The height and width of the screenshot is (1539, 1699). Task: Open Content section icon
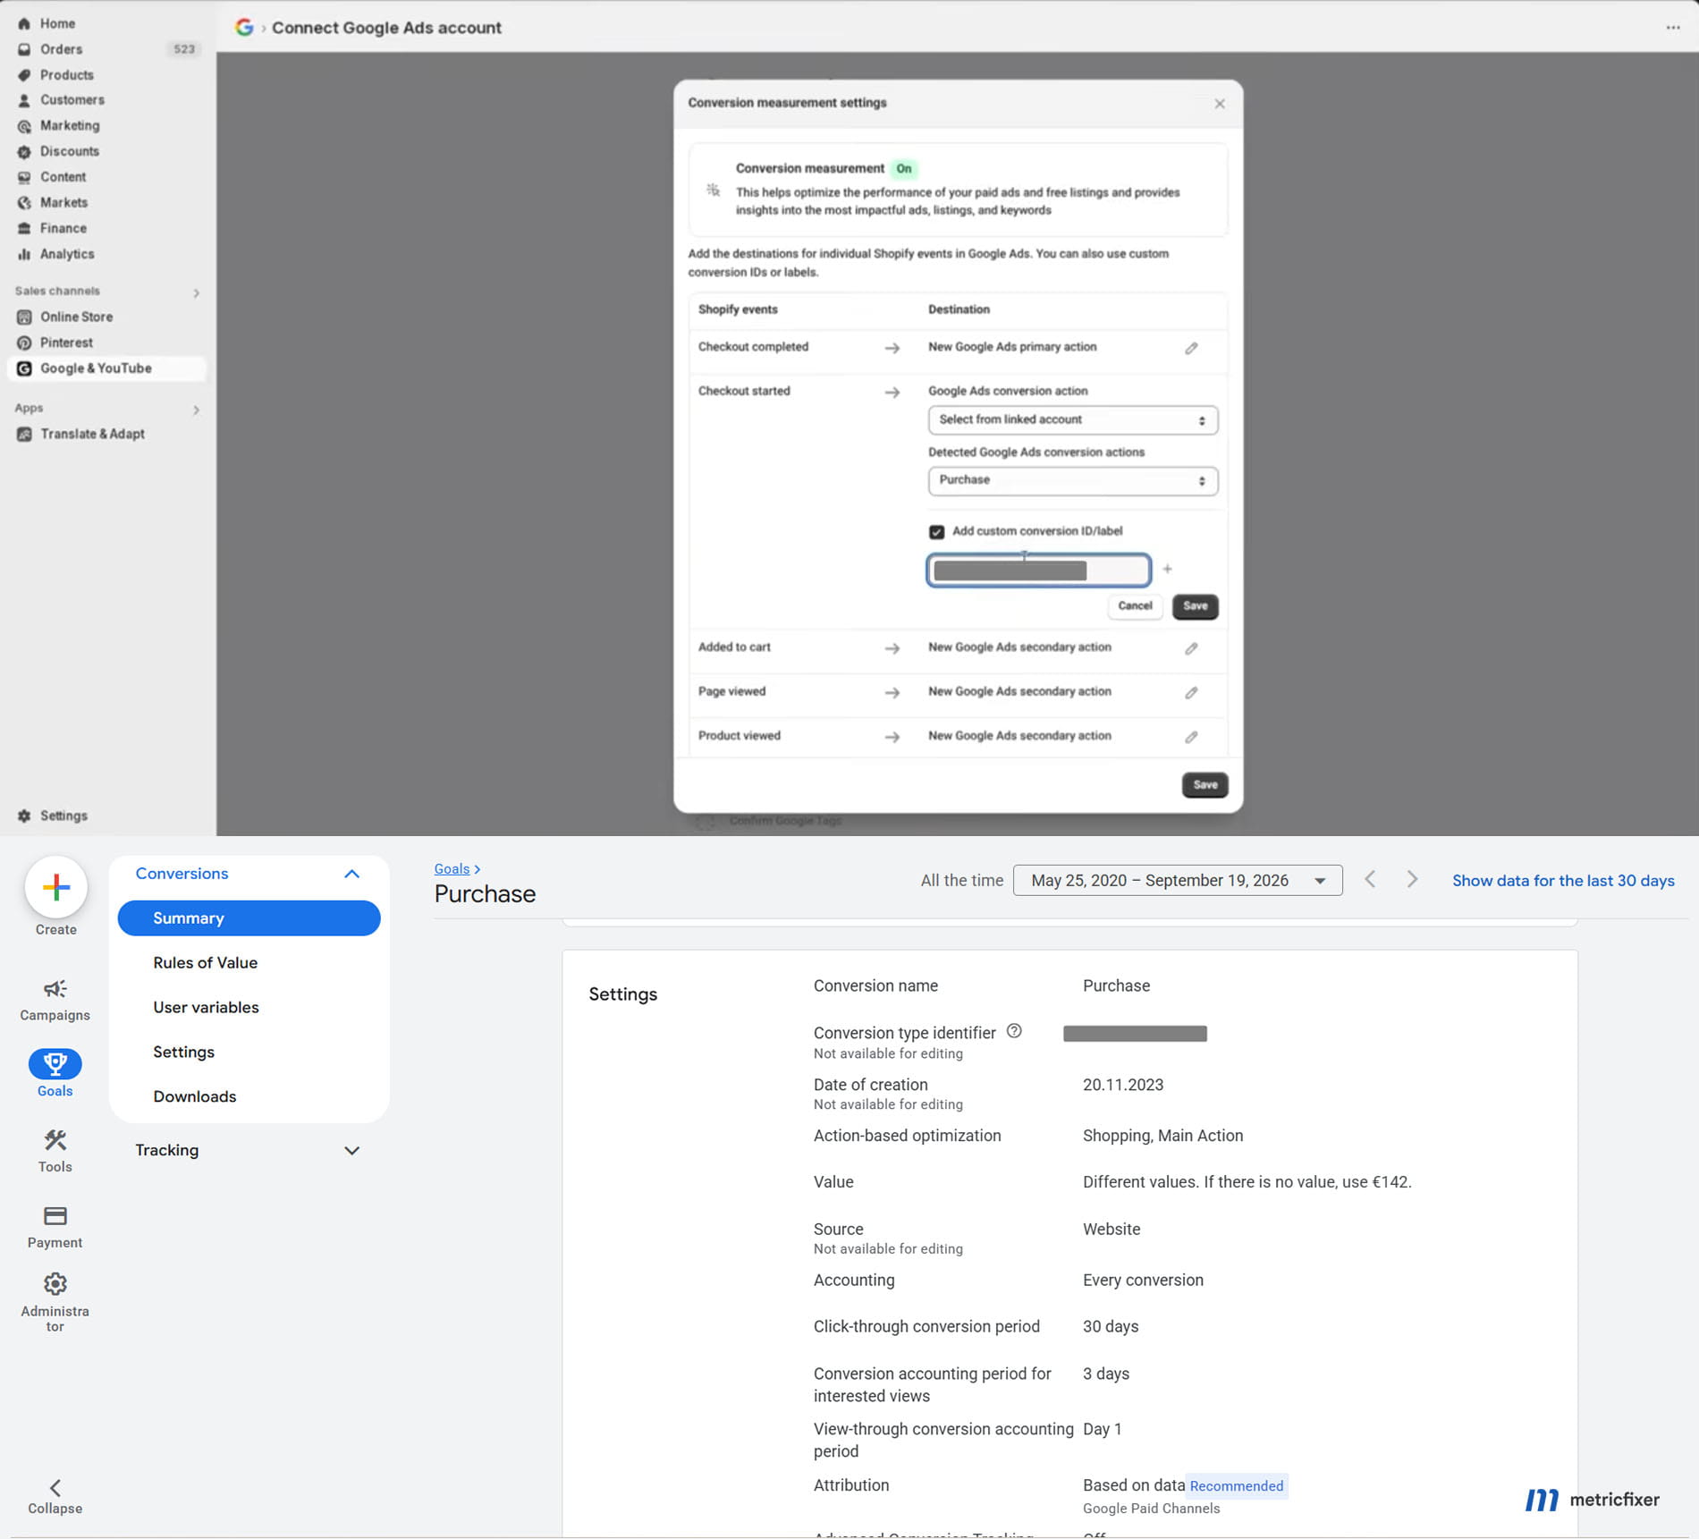[x=24, y=177]
